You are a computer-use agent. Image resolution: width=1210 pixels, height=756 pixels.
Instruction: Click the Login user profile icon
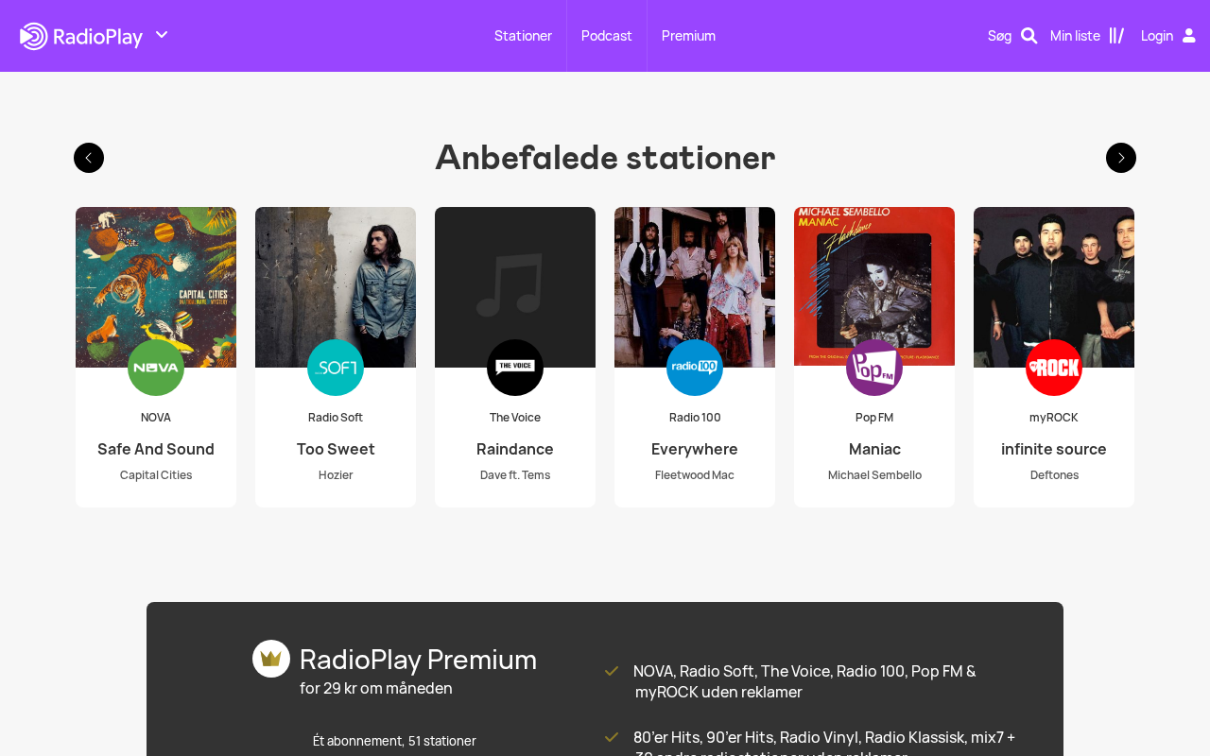(x=1189, y=36)
